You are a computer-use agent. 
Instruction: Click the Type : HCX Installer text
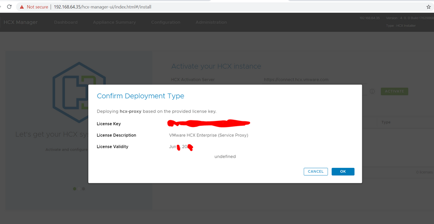click(x=401, y=26)
